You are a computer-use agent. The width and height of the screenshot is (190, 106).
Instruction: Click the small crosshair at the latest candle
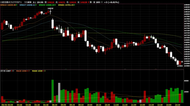coord(182,62)
